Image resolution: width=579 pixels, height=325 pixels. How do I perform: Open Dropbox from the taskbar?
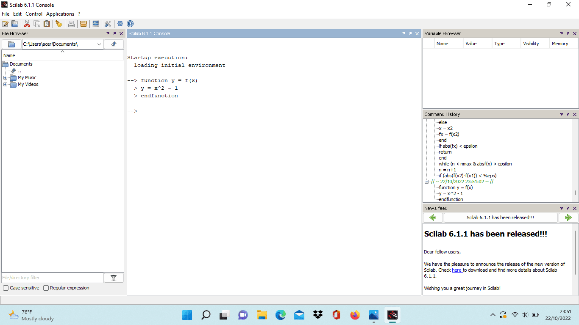point(317,315)
